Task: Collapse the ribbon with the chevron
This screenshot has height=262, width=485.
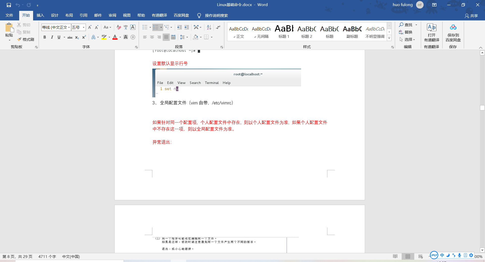Action: point(481,47)
